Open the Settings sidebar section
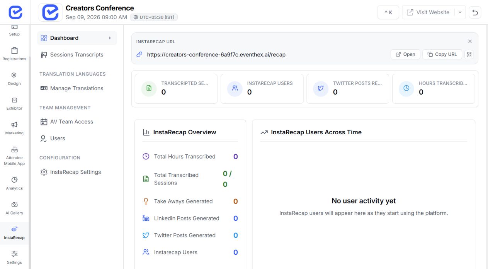The image size is (488, 269). [x=14, y=258]
